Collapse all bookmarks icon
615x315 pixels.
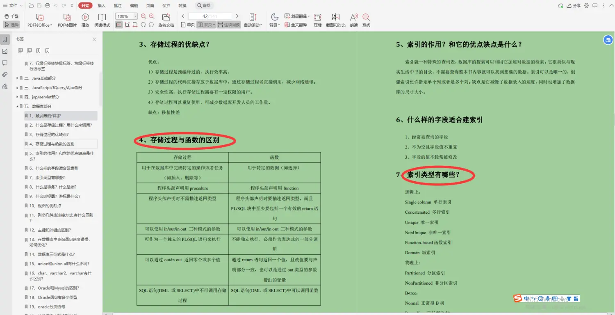point(29,50)
